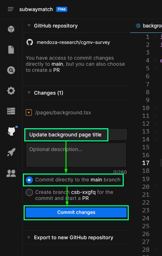The height and width of the screenshot is (256, 162).
Task: Click line number 17 in the editor
Action: [x=146, y=163]
